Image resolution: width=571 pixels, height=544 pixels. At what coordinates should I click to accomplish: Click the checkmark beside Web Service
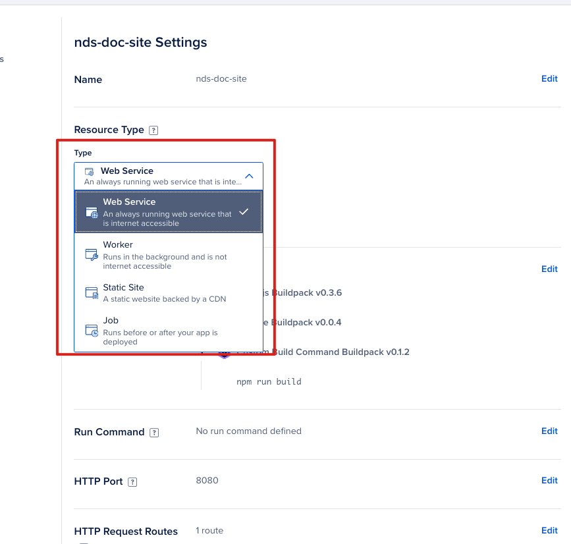(244, 211)
